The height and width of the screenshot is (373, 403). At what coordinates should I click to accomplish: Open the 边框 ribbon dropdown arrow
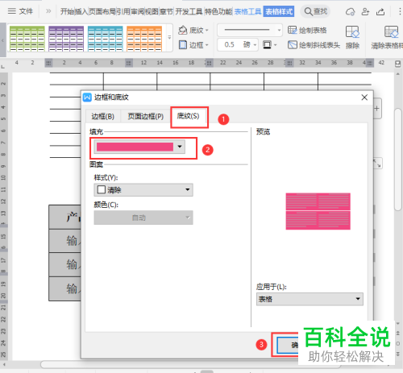coord(207,45)
